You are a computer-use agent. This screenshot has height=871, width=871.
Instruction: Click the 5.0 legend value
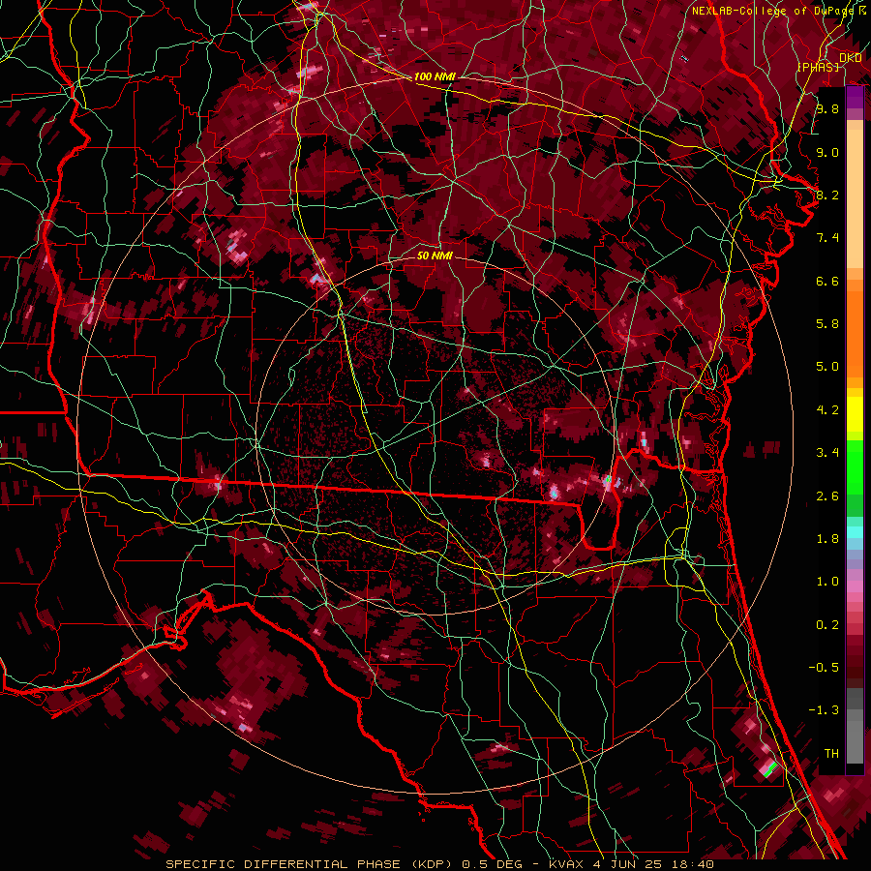coord(827,367)
